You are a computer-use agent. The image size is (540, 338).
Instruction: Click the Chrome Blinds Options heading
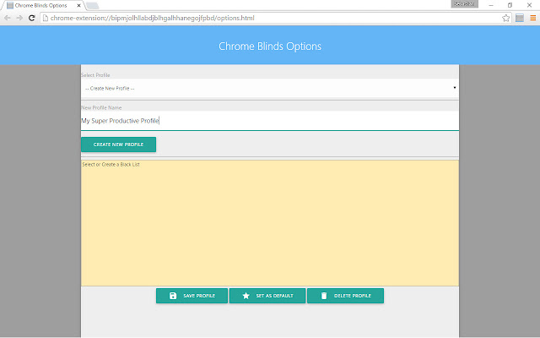coord(270,46)
